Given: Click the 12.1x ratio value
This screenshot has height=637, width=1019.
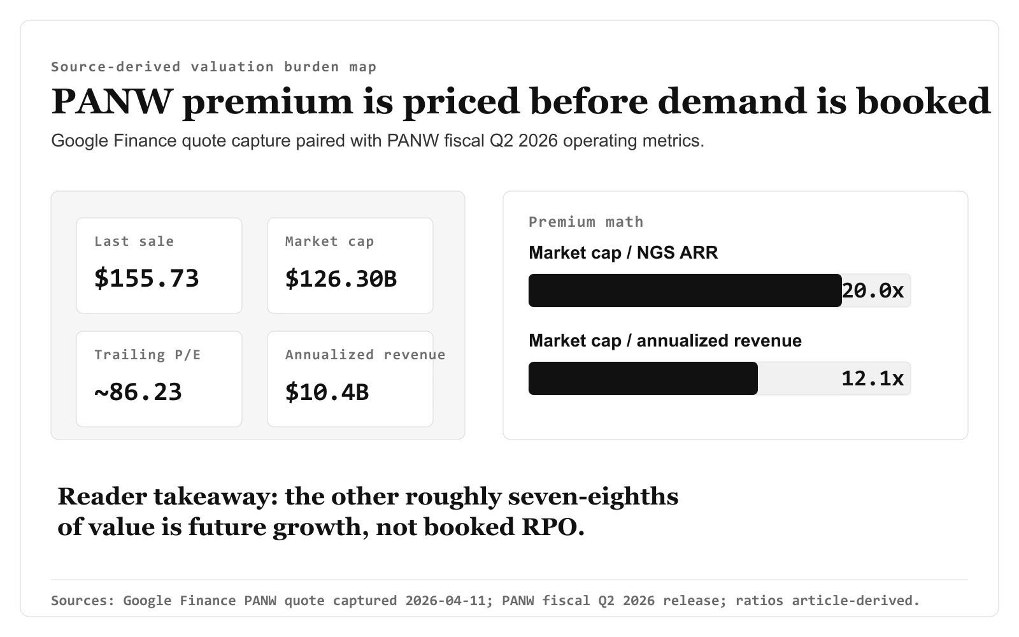Looking at the screenshot, I should (x=873, y=378).
